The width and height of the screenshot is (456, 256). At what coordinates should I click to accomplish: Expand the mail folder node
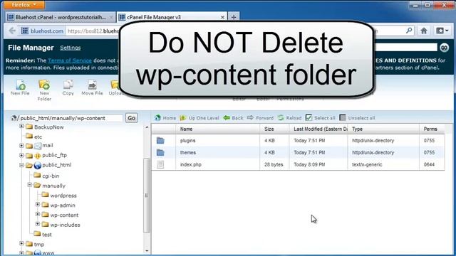(21, 145)
